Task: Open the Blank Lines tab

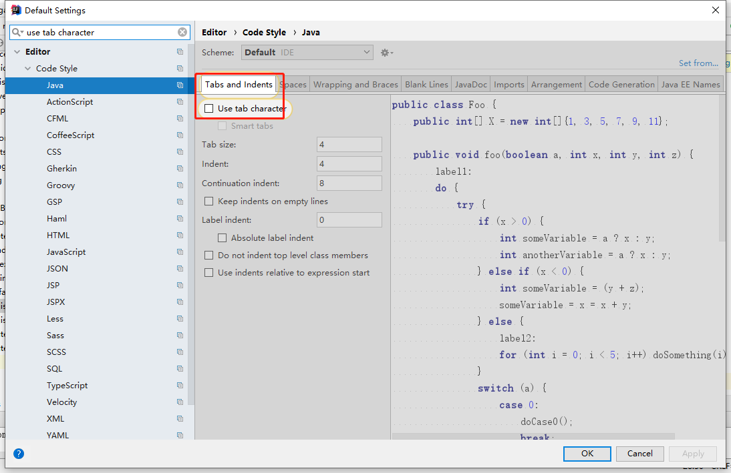Action: (x=426, y=84)
